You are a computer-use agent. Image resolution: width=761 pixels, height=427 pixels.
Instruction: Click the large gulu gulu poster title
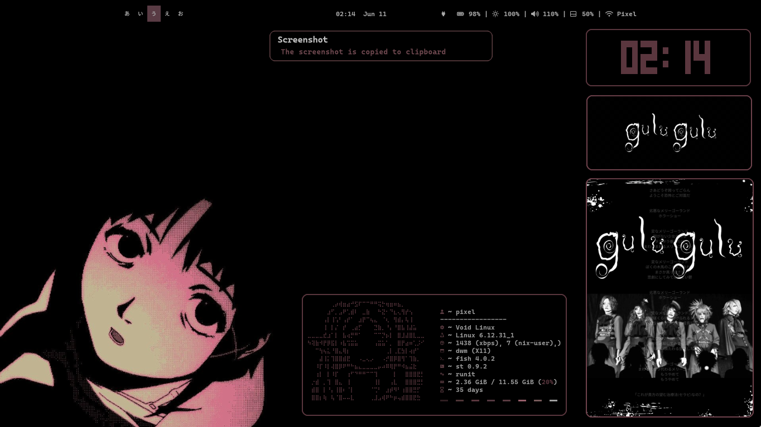670,248
